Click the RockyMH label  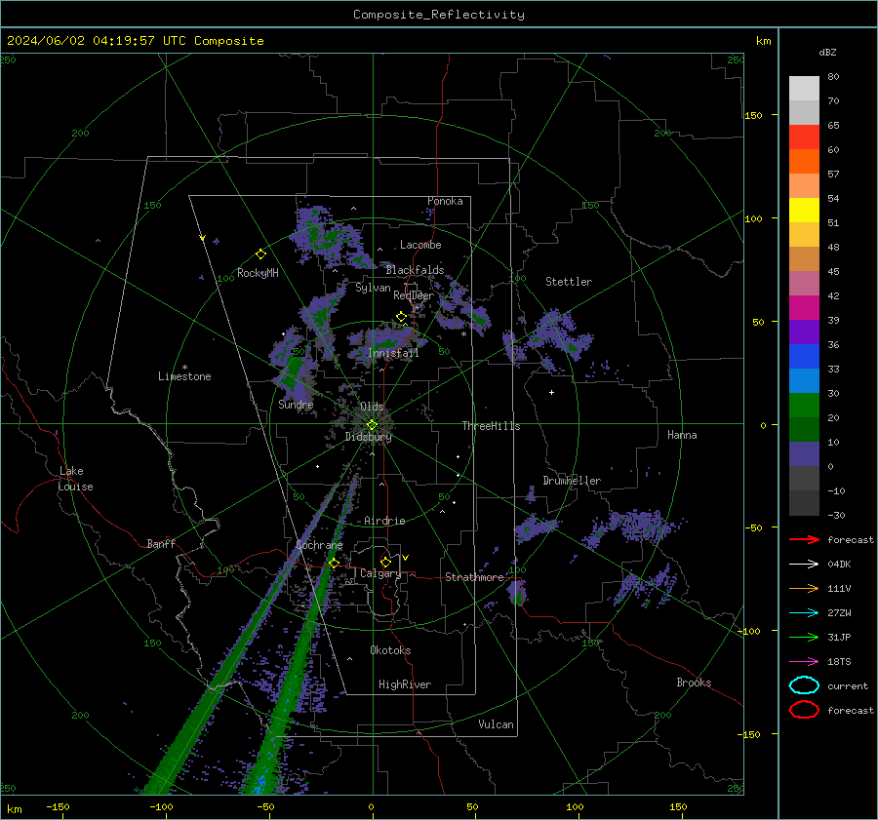[258, 273]
